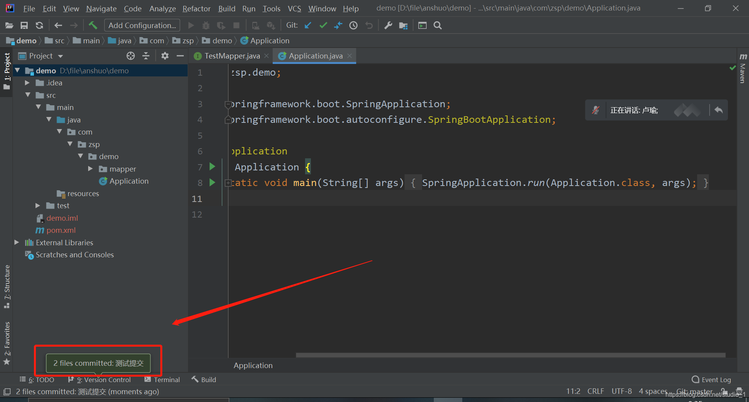
Task: Click the Back navigation arrow
Action: tap(59, 25)
